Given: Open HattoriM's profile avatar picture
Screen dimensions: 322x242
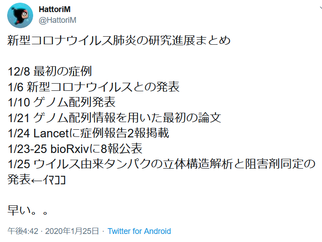Looking at the screenshot, I should (20, 15).
